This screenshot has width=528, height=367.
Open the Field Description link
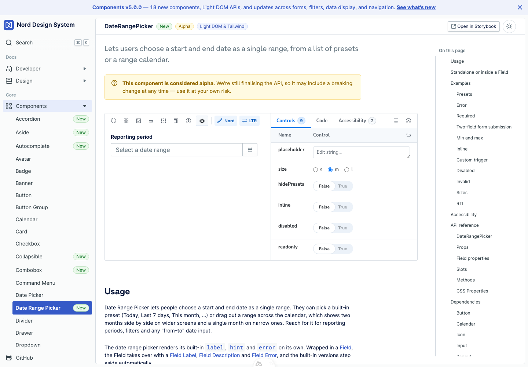(219, 355)
